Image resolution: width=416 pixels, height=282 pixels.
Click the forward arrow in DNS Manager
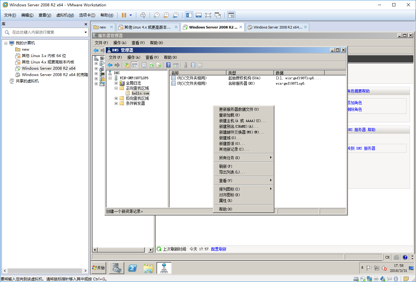click(117, 65)
